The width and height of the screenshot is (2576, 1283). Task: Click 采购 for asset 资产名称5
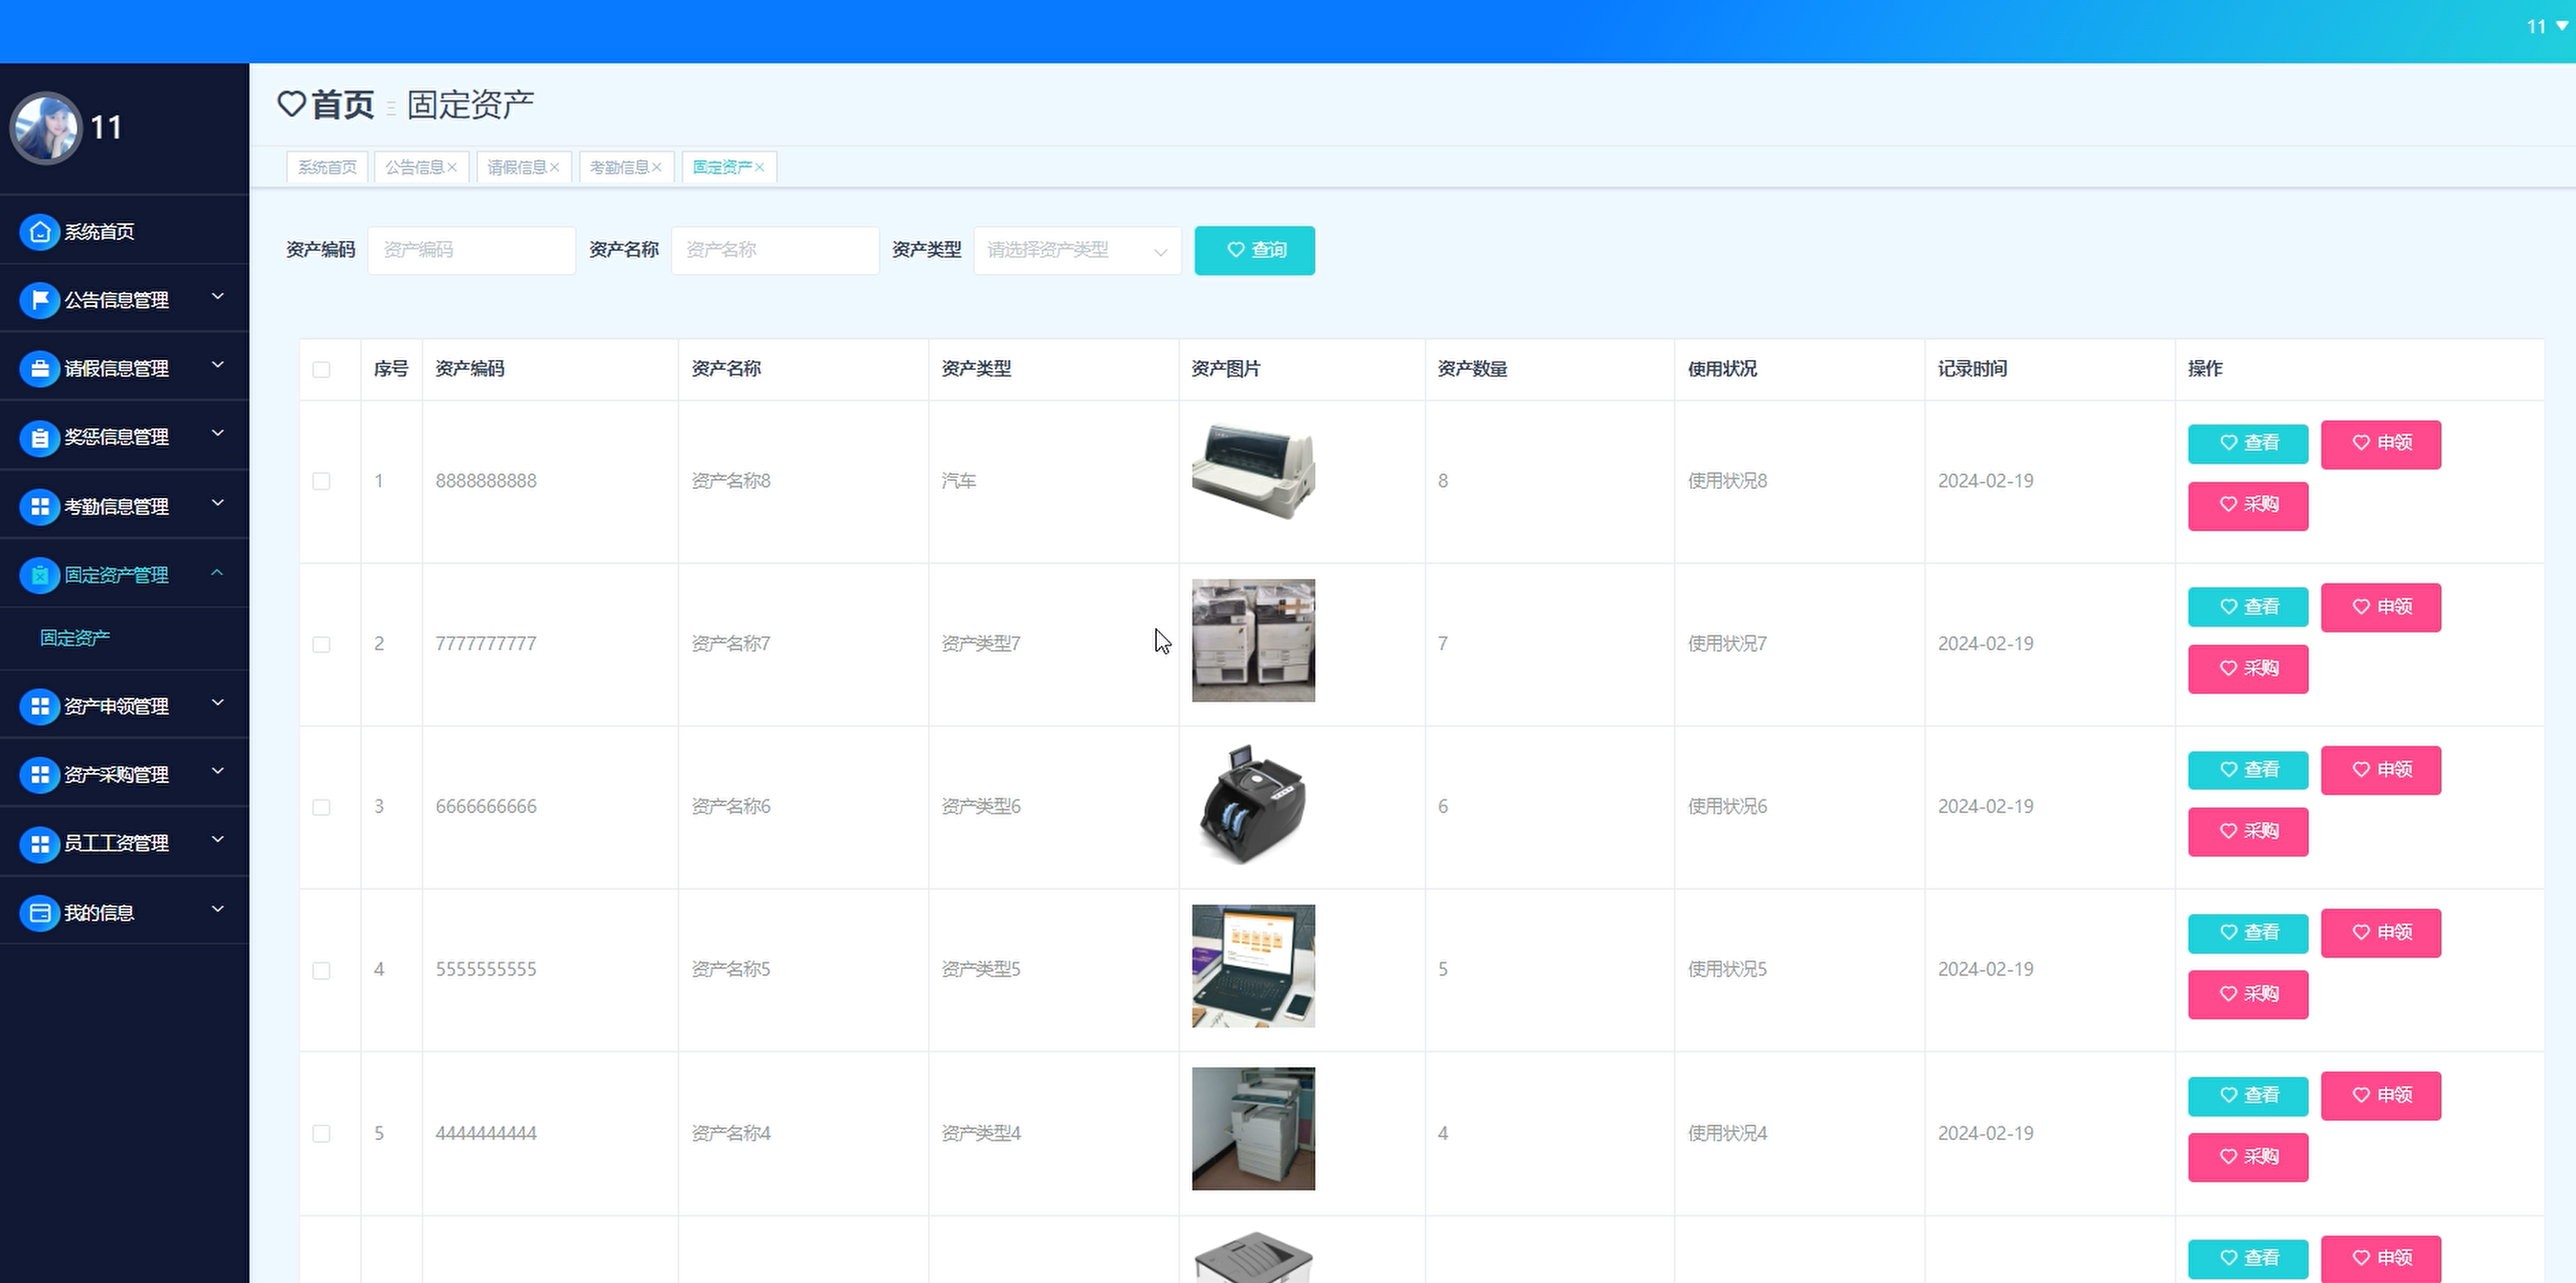click(x=2248, y=995)
